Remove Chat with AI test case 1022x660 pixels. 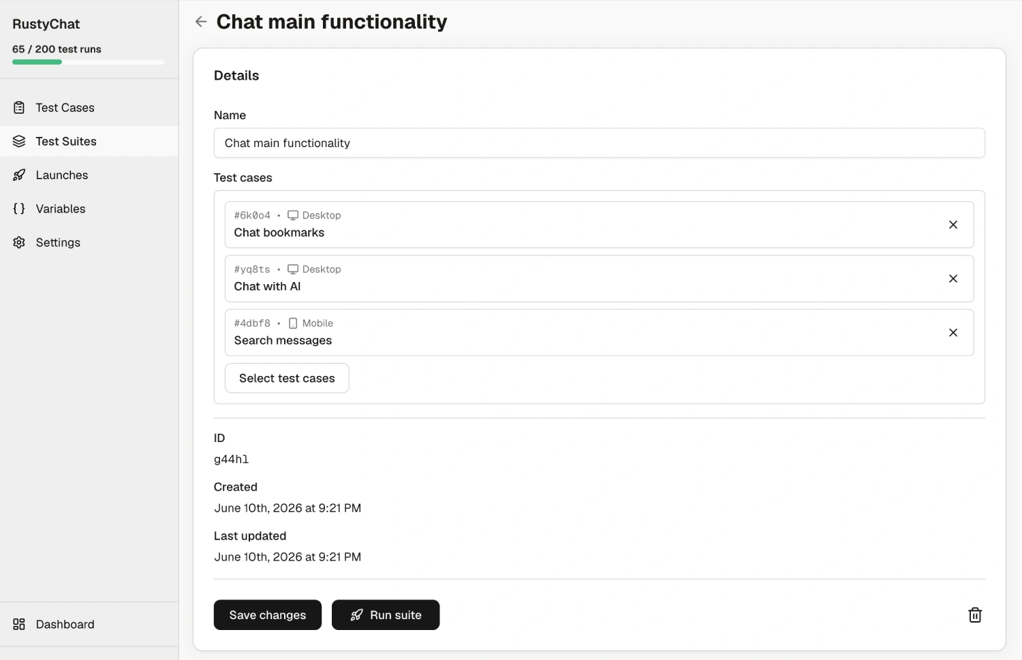tap(953, 279)
